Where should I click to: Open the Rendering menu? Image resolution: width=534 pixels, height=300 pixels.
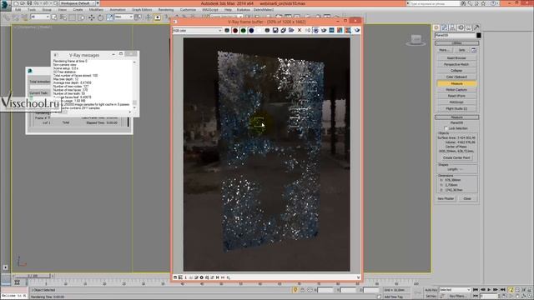[x=166, y=9]
